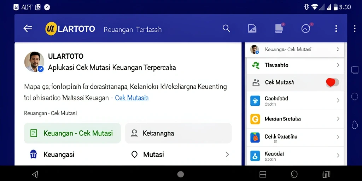
Task: Expand the Meraan Stetaka row chevron
Action: (338, 119)
